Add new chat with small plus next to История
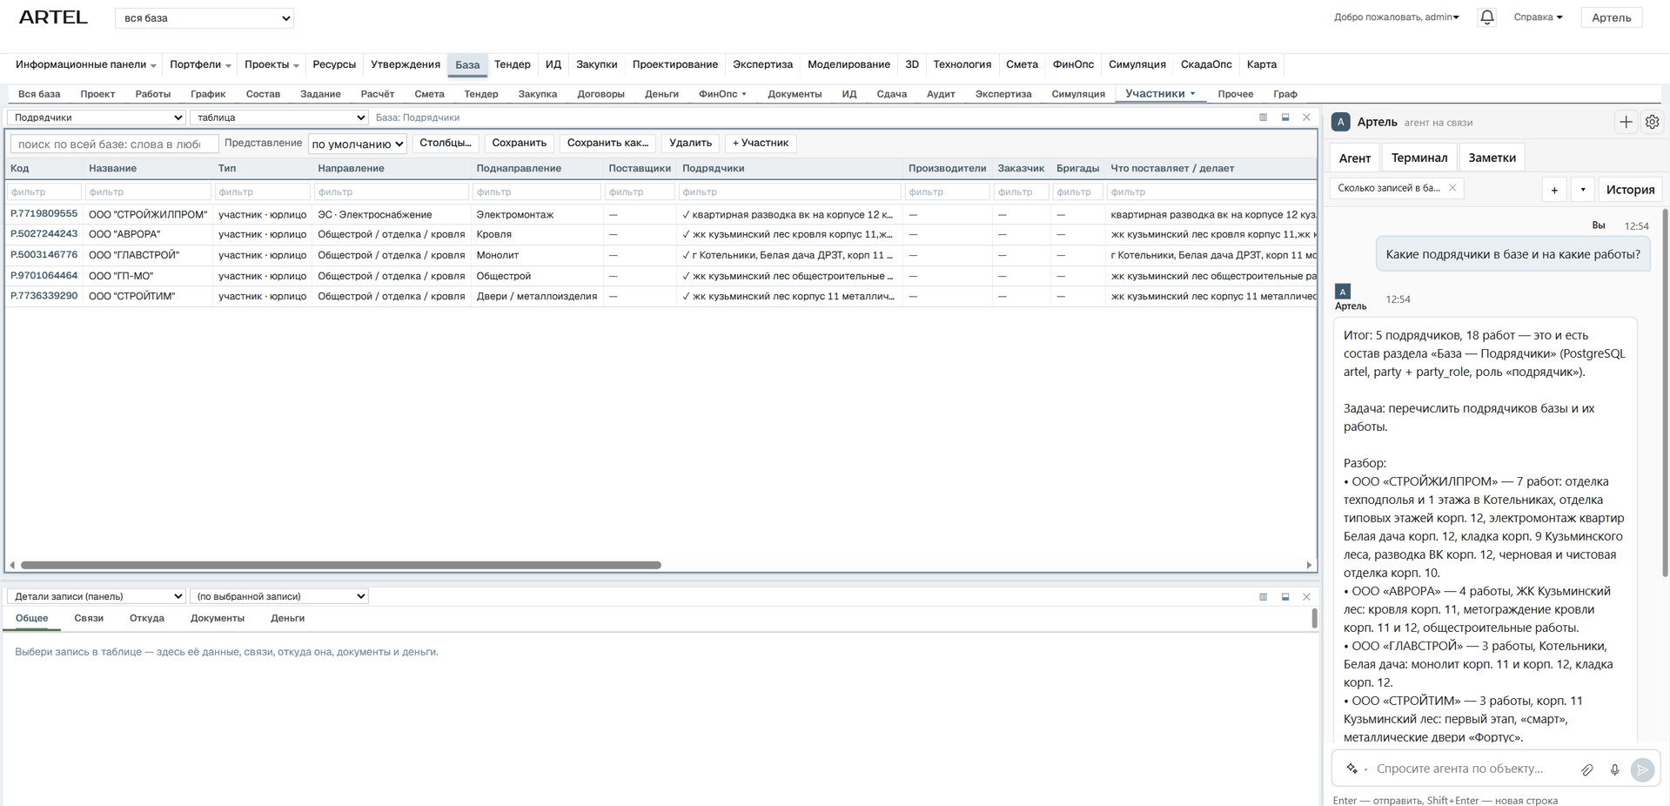Image resolution: width=1670 pixels, height=806 pixels. 1554,190
